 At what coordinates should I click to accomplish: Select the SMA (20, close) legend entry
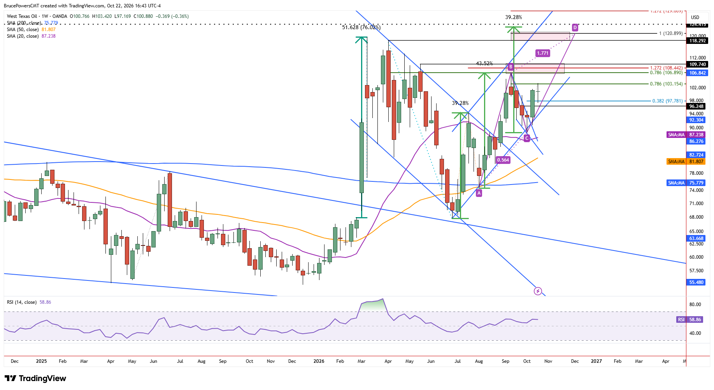[31, 36]
